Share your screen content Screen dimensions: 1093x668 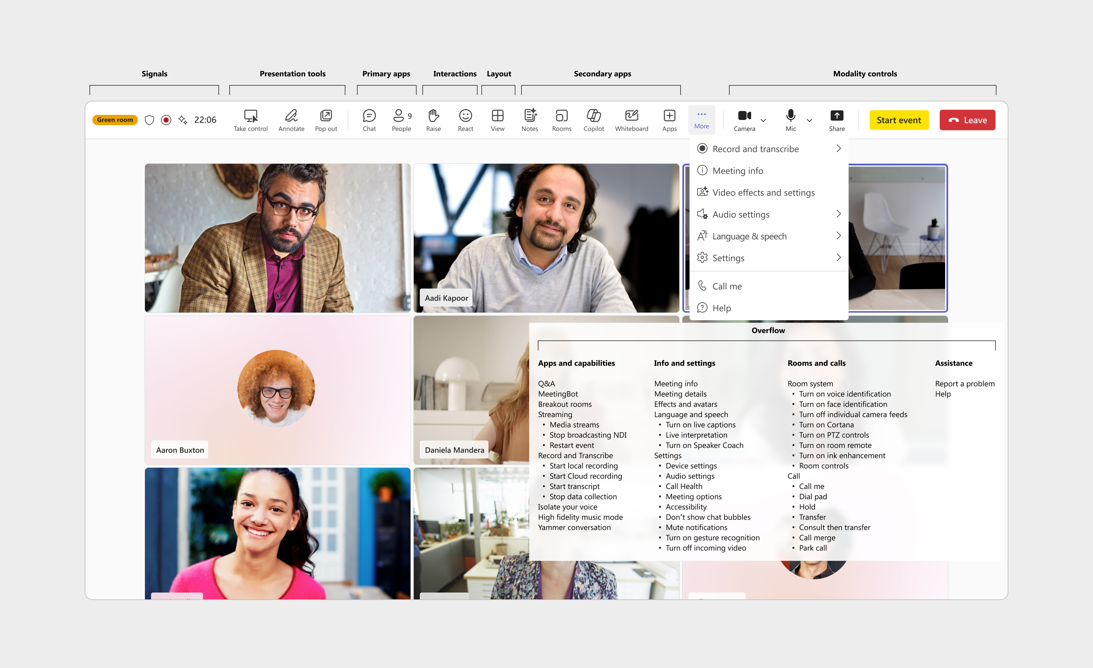(837, 120)
